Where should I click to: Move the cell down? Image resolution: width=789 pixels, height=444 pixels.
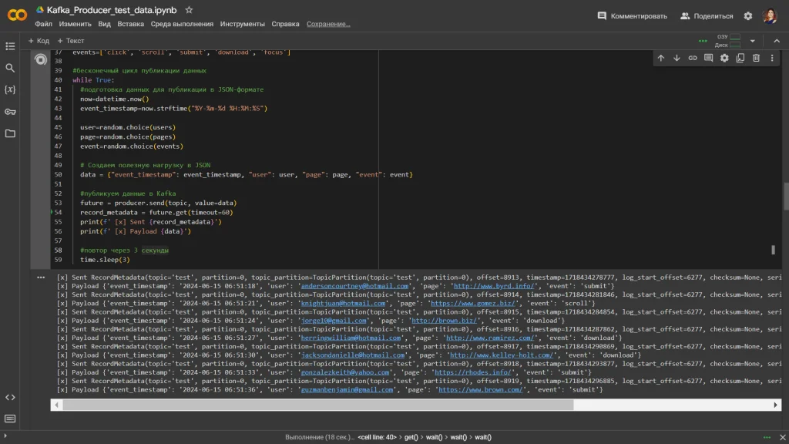click(x=677, y=59)
